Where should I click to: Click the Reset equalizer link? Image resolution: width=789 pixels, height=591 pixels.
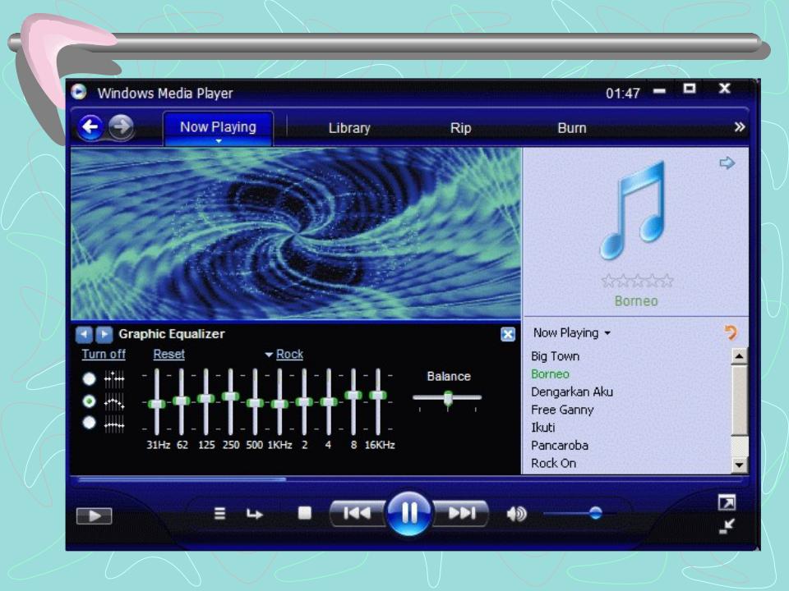pos(168,355)
